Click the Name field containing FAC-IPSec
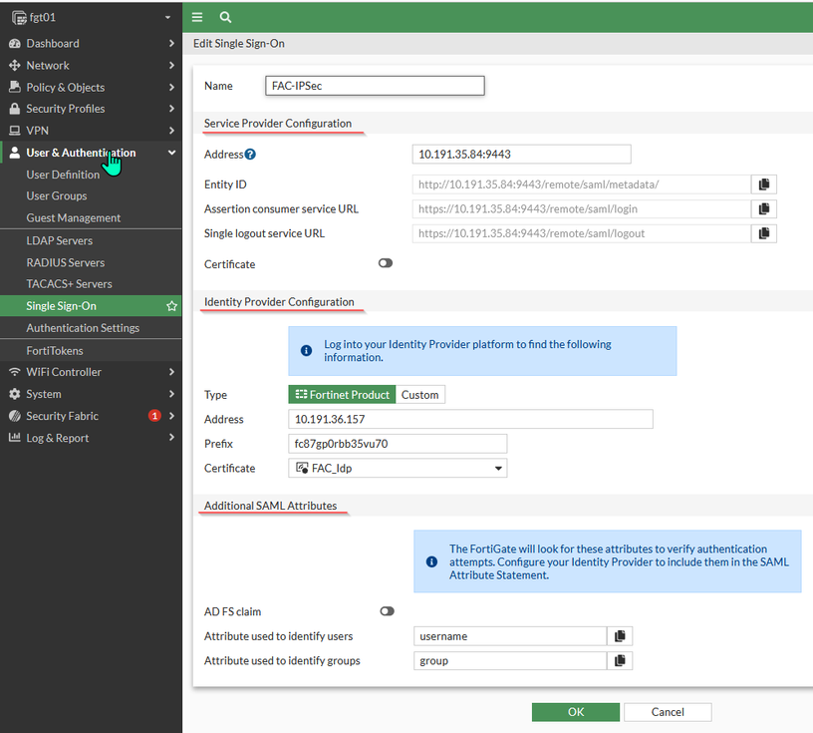This screenshot has height=733, width=813. (374, 86)
